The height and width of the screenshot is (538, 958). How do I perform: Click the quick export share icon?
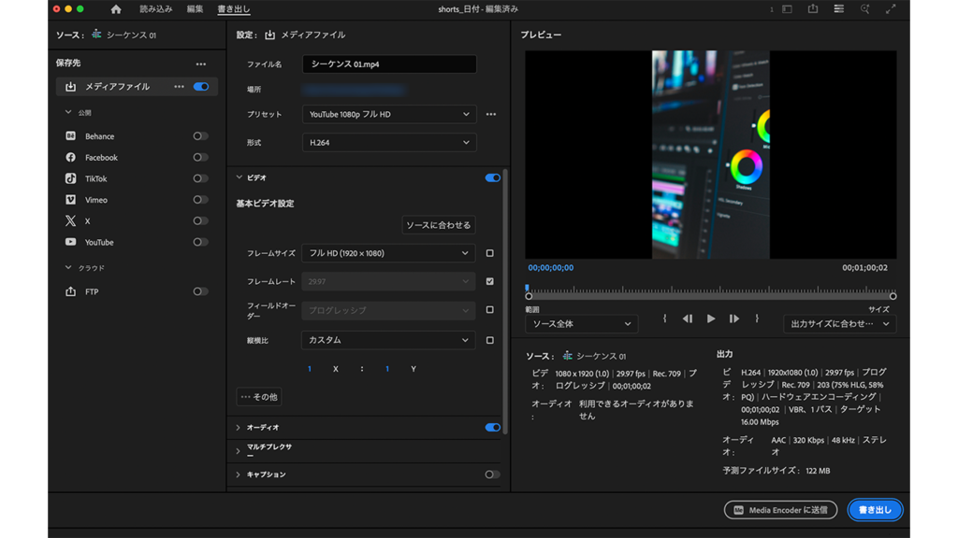point(813,9)
